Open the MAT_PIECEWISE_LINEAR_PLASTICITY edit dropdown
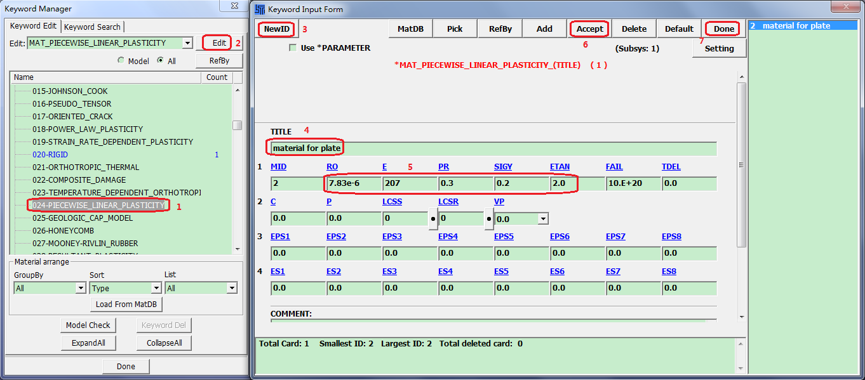Screen dimensions: 865x380 pos(187,43)
